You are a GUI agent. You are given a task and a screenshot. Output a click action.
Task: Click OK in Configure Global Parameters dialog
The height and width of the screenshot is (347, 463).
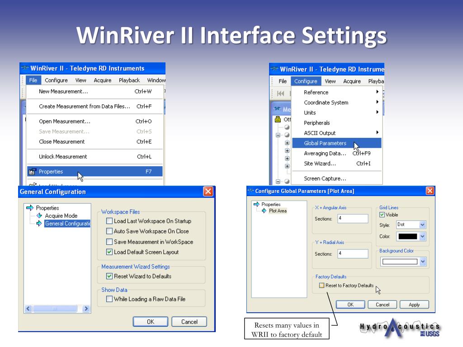(350, 305)
